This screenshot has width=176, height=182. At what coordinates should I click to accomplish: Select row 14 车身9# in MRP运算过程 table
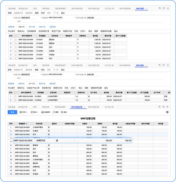point(88,174)
